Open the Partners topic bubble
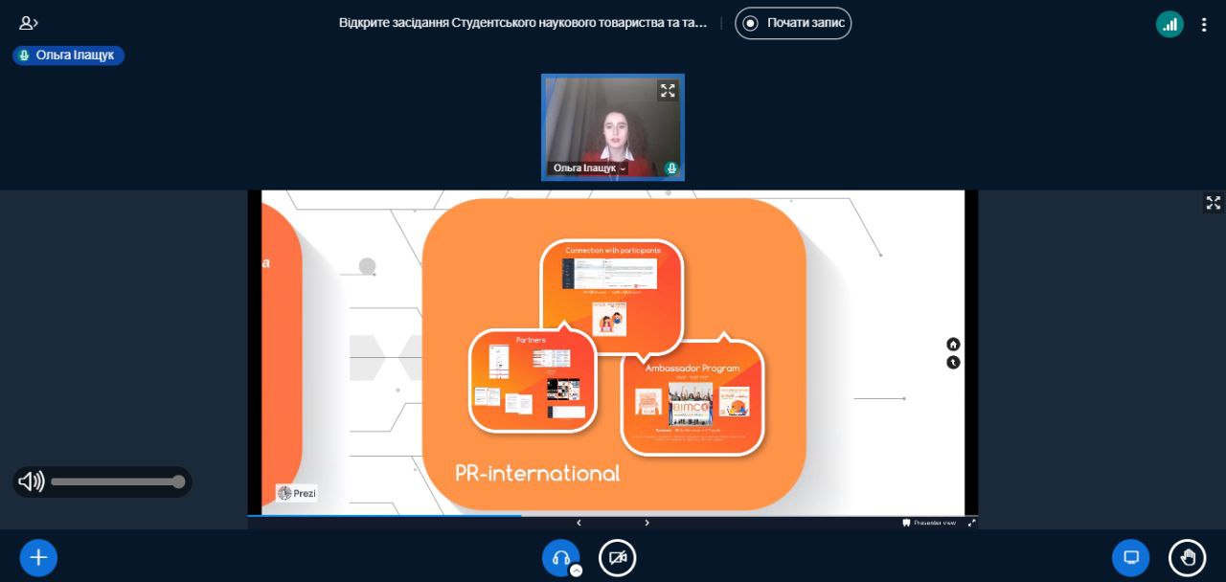This screenshot has width=1226, height=582. tap(533, 379)
